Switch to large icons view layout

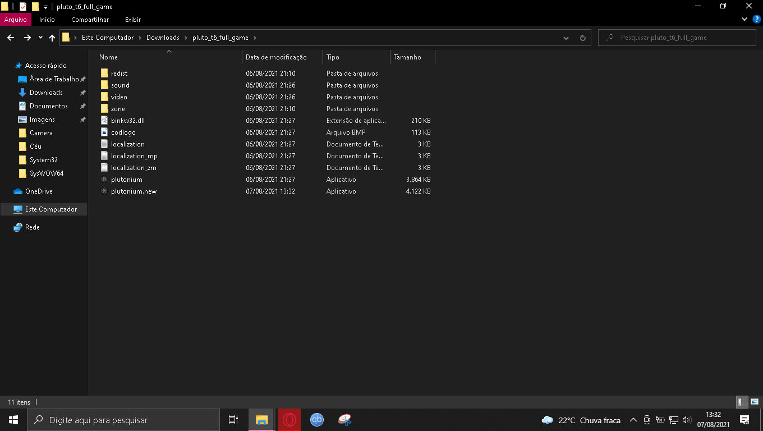pos(755,402)
